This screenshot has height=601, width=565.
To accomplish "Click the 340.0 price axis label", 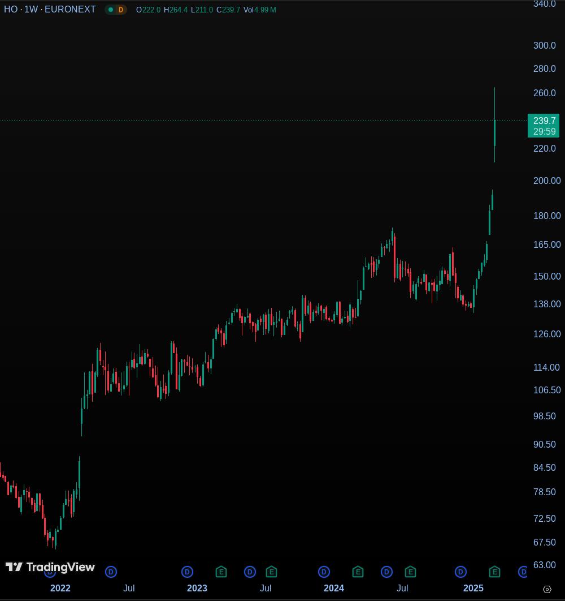I will 544,4.
